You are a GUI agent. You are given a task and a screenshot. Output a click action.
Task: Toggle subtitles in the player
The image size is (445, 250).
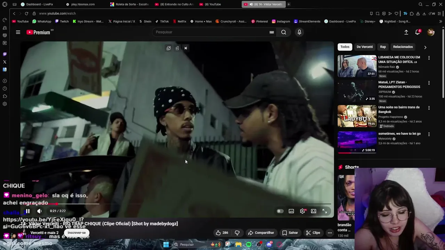coord(291,211)
